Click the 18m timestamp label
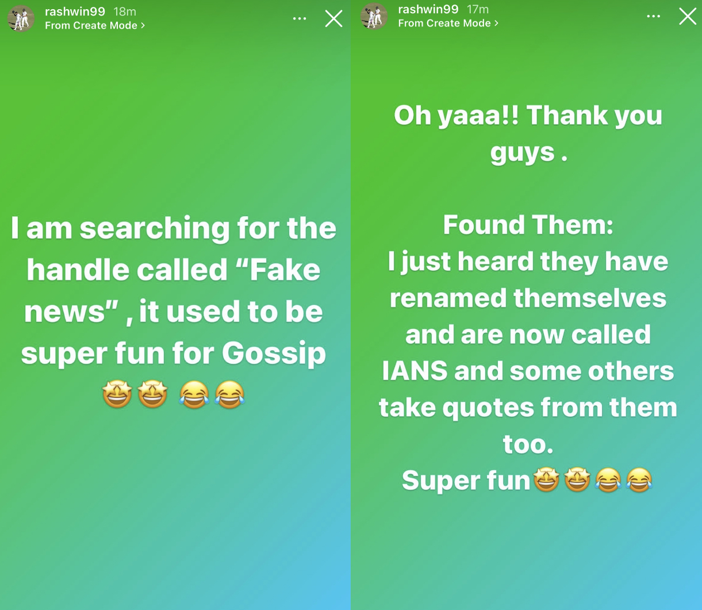The width and height of the screenshot is (702, 610). [125, 11]
